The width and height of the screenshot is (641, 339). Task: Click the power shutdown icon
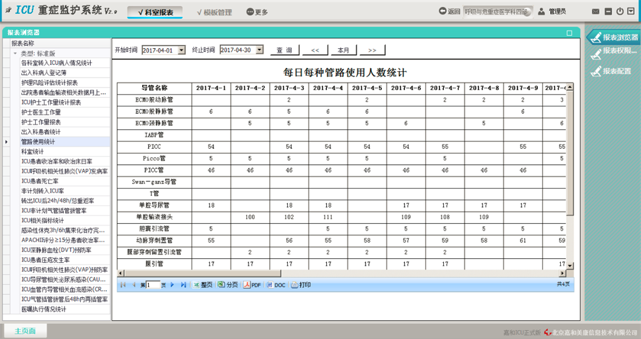[x=620, y=11]
